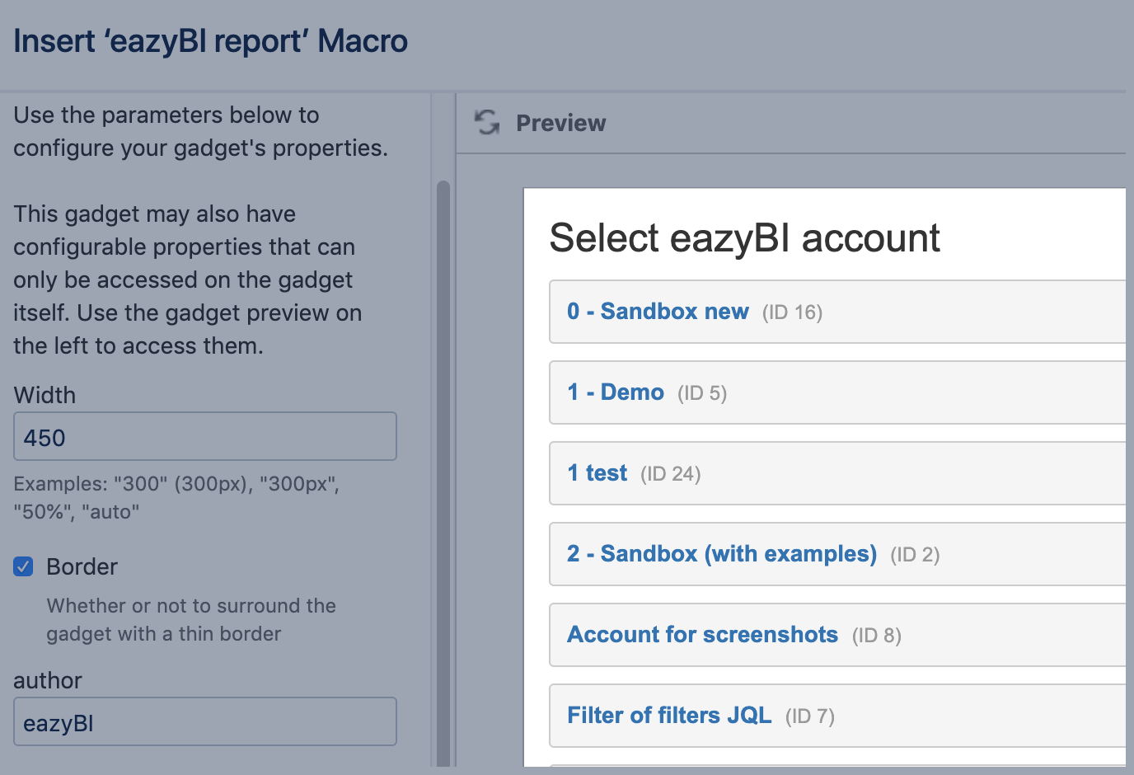Open the '1 - Demo' account
The image size is (1134, 775).
pyautogui.click(x=616, y=392)
